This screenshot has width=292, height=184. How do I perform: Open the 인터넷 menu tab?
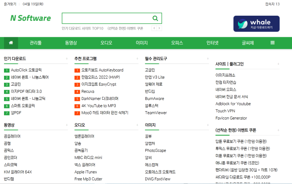pos(212,43)
